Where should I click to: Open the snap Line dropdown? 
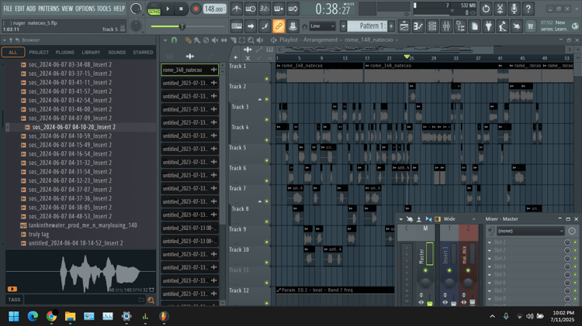tap(322, 26)
